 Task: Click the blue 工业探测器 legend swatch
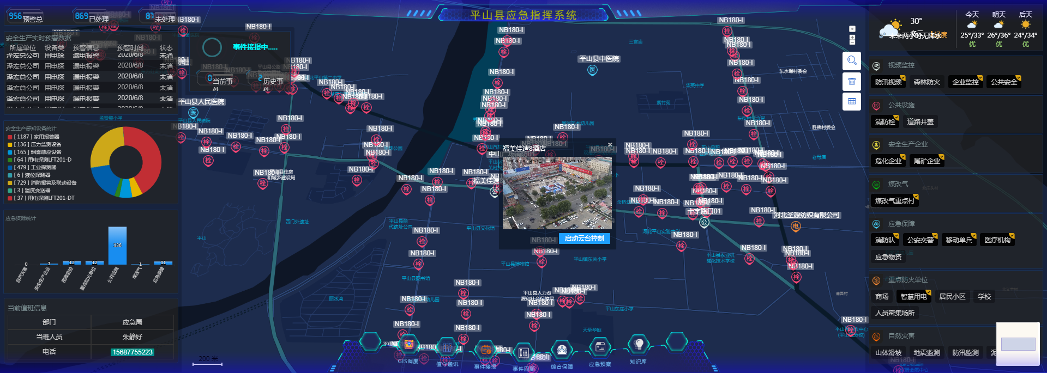pyautogui.click(x=10, y=168)
